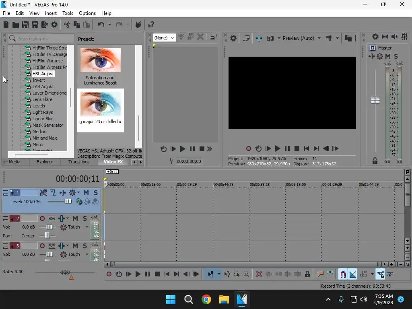Image resolution: width=412 pixels, height=309 pixels.
Task: Open the Insert menu
Action: pos(51,13)
